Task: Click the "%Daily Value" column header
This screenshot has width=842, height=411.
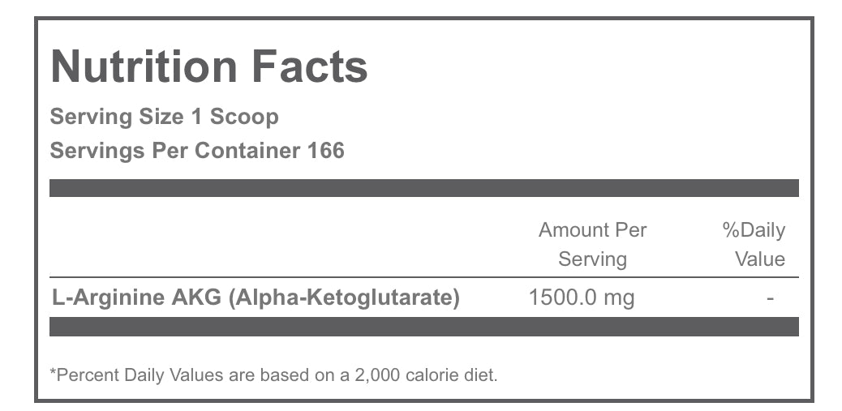Action: 756,245
